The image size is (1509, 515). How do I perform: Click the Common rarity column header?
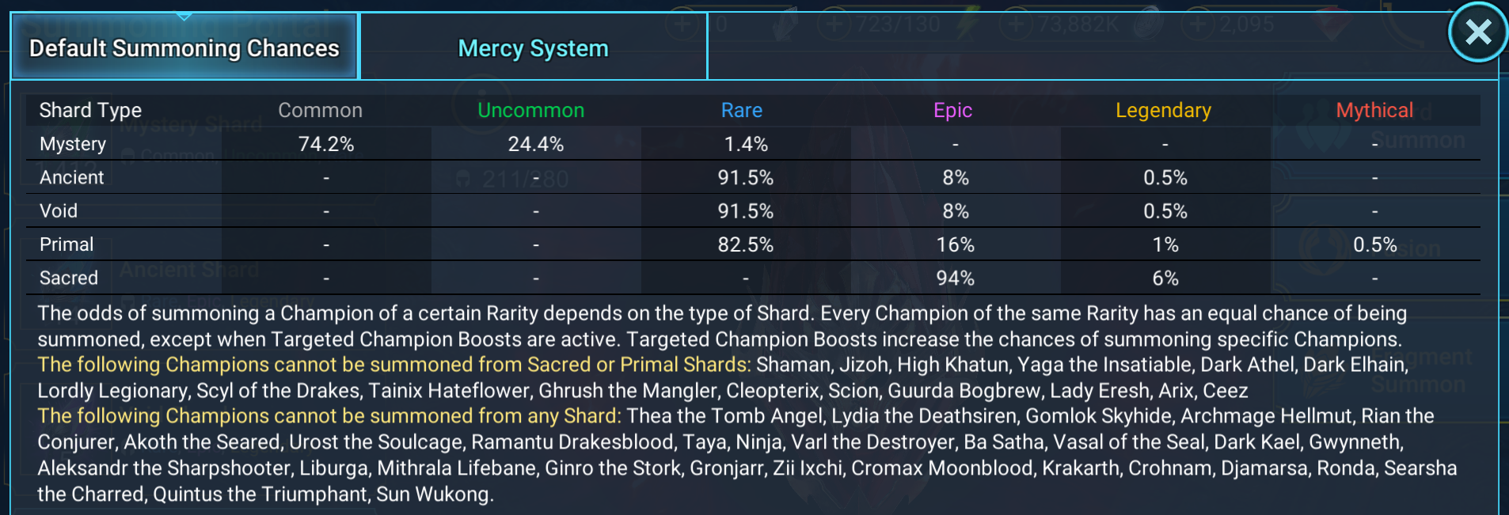320,110
